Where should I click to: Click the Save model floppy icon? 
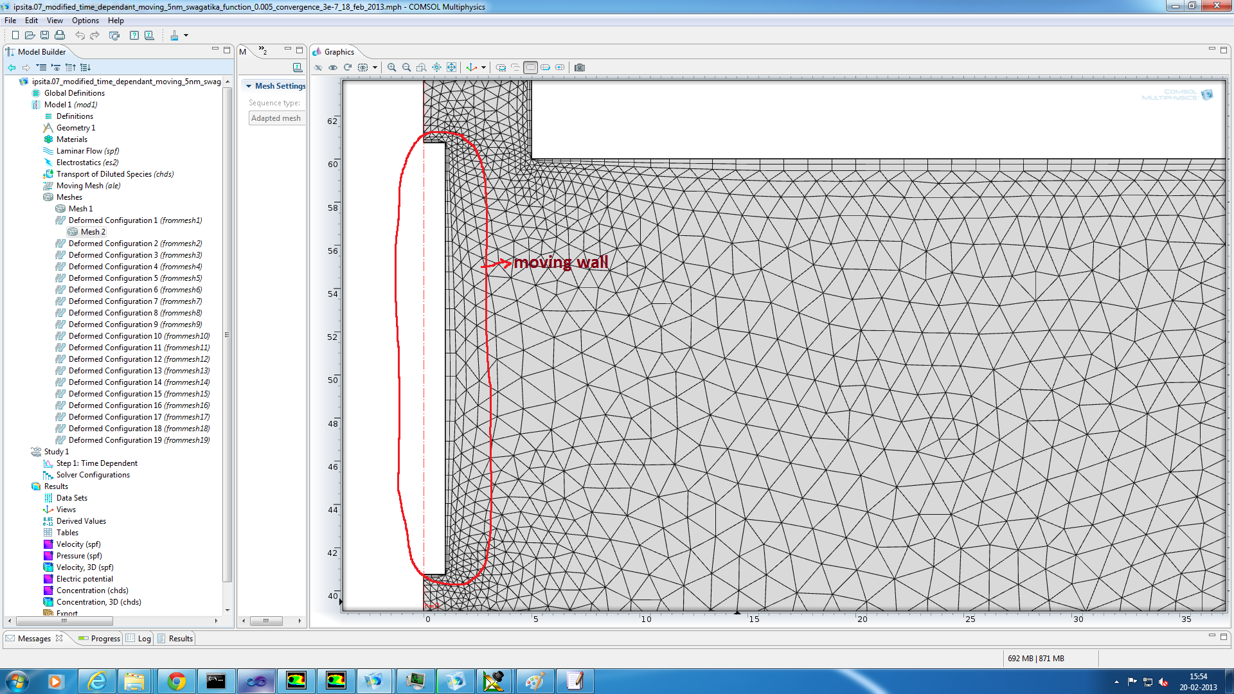(x=44, y=35)
